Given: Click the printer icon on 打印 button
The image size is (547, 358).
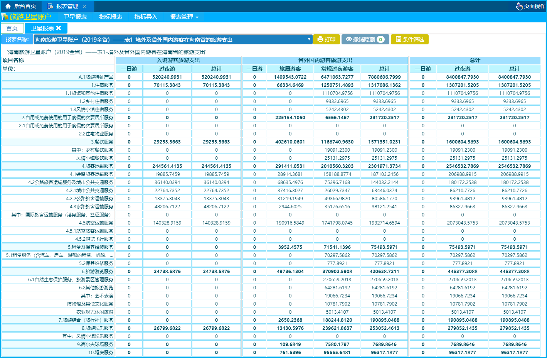Looking at the screenshot, I should (320, 39).
